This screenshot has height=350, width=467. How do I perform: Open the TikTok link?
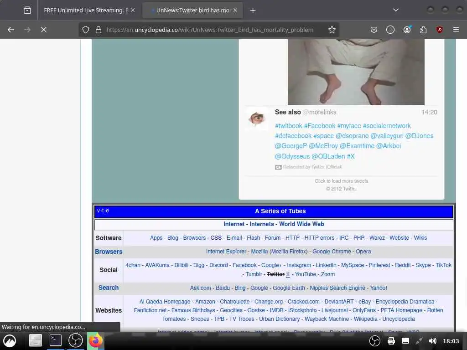(443, 265)
